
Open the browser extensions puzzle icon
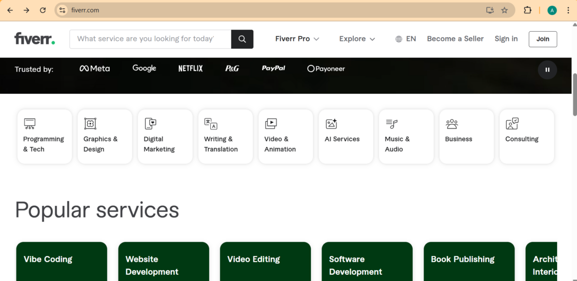pyautogui.click(x=527, y=10)
